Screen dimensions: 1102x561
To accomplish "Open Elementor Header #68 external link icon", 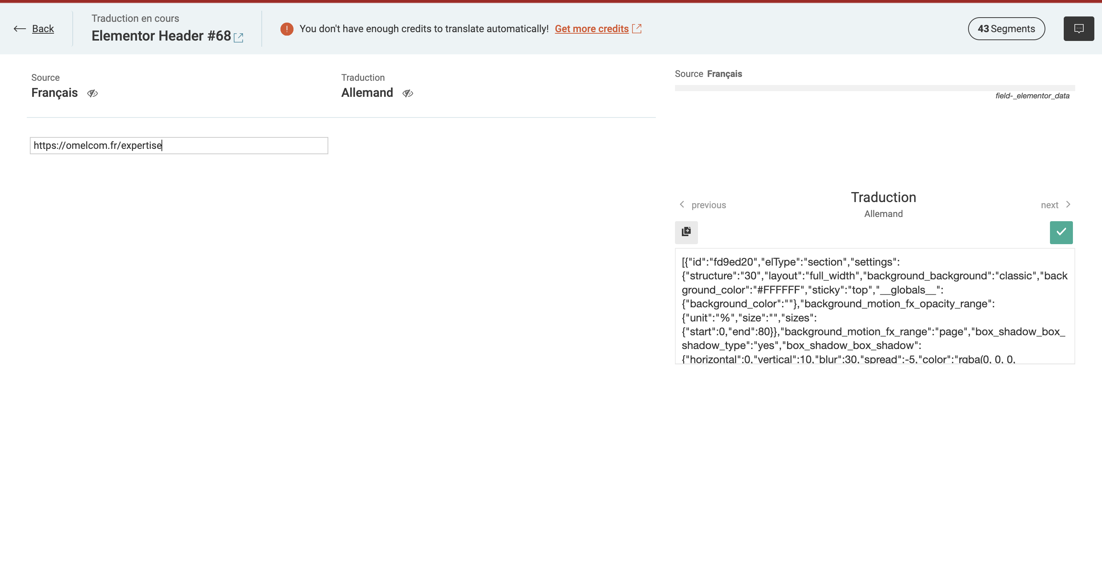I will tap(238, 38).
